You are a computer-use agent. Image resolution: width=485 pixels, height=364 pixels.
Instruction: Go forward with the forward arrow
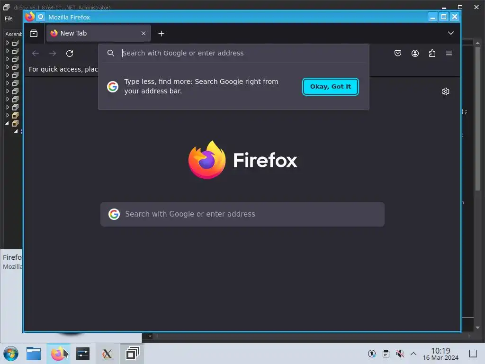point(53,53)
